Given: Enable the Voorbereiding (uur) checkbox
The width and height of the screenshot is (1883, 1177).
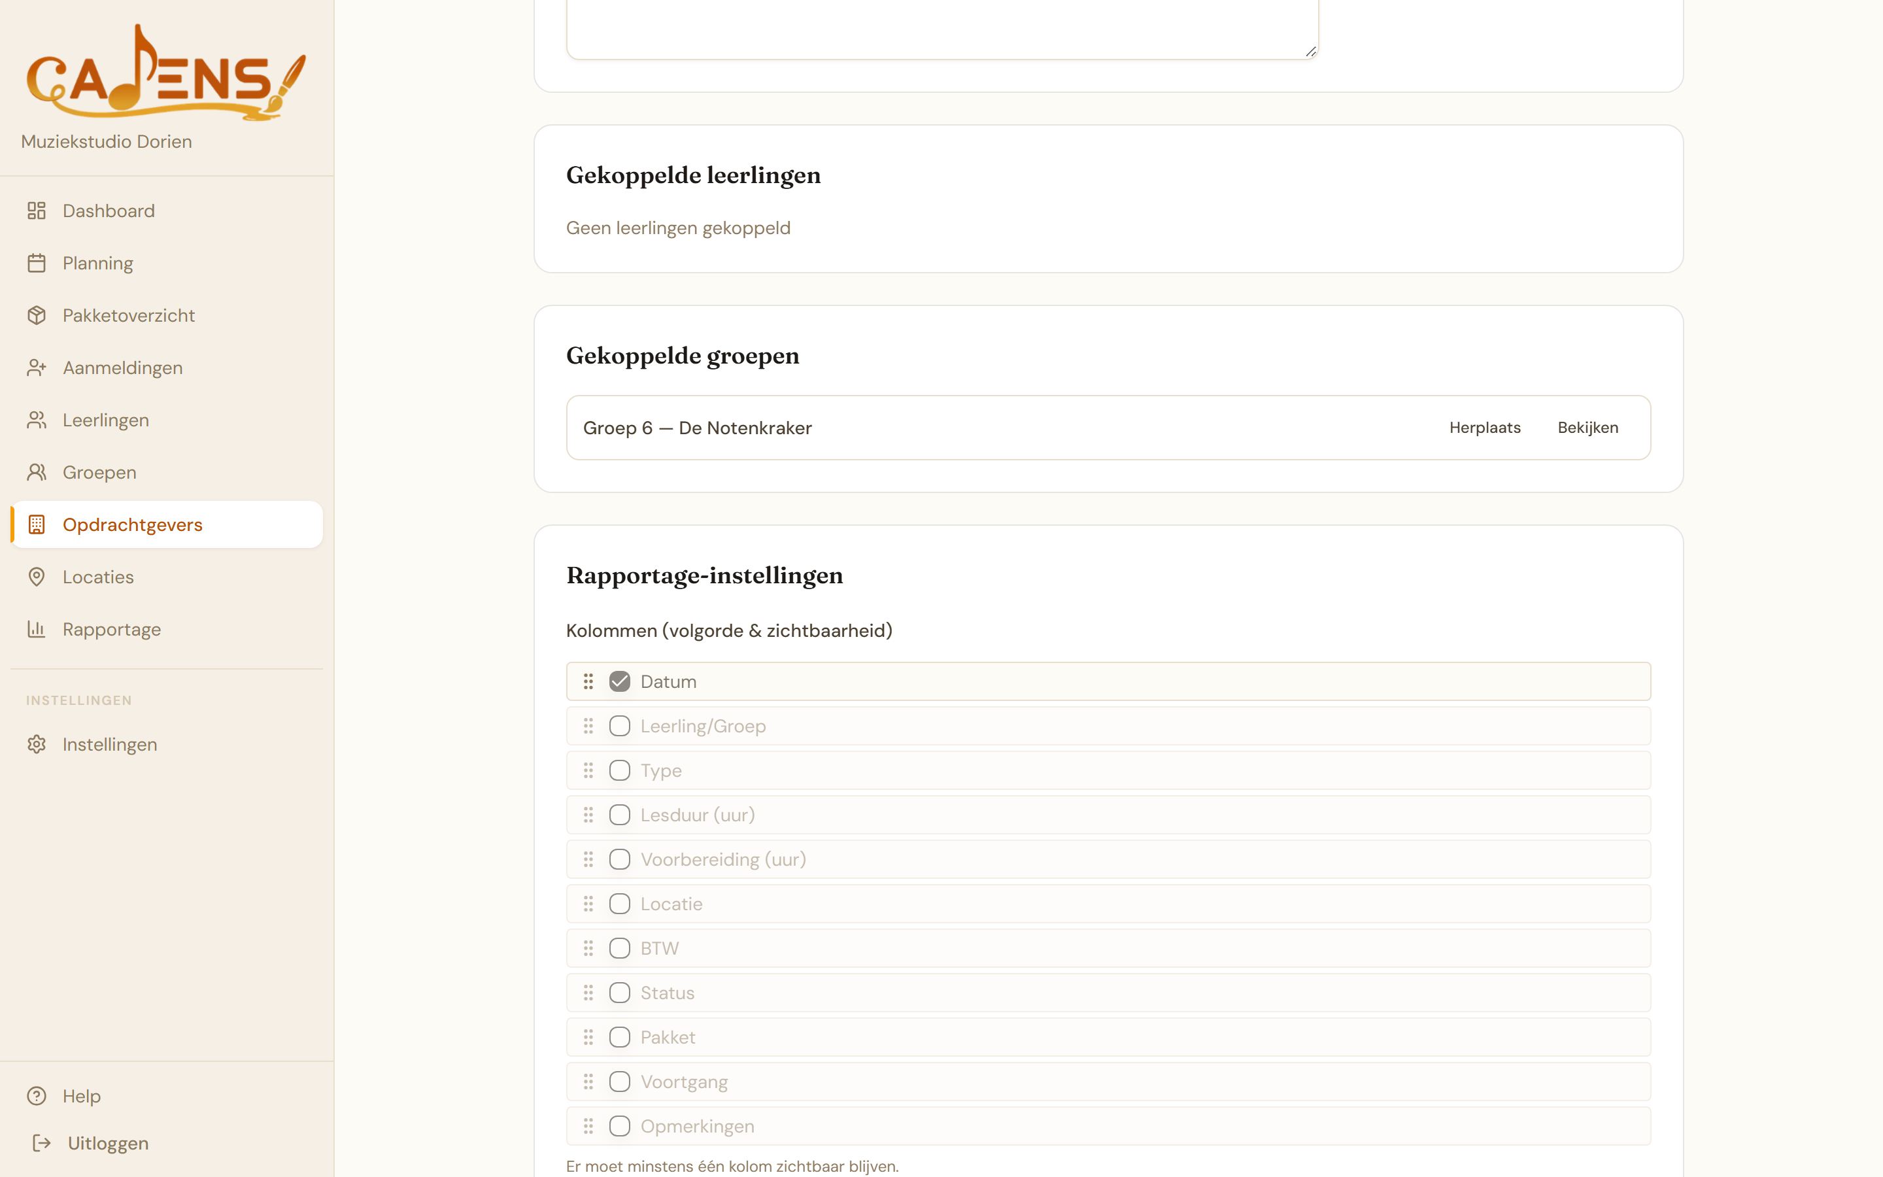Looking at the screenshot, I should pyautogui.click(x=619, y=859).
